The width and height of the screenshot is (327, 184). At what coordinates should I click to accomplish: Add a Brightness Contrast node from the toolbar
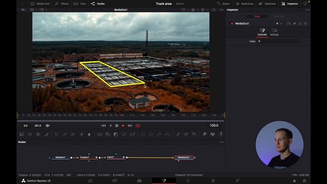[81, 134]
